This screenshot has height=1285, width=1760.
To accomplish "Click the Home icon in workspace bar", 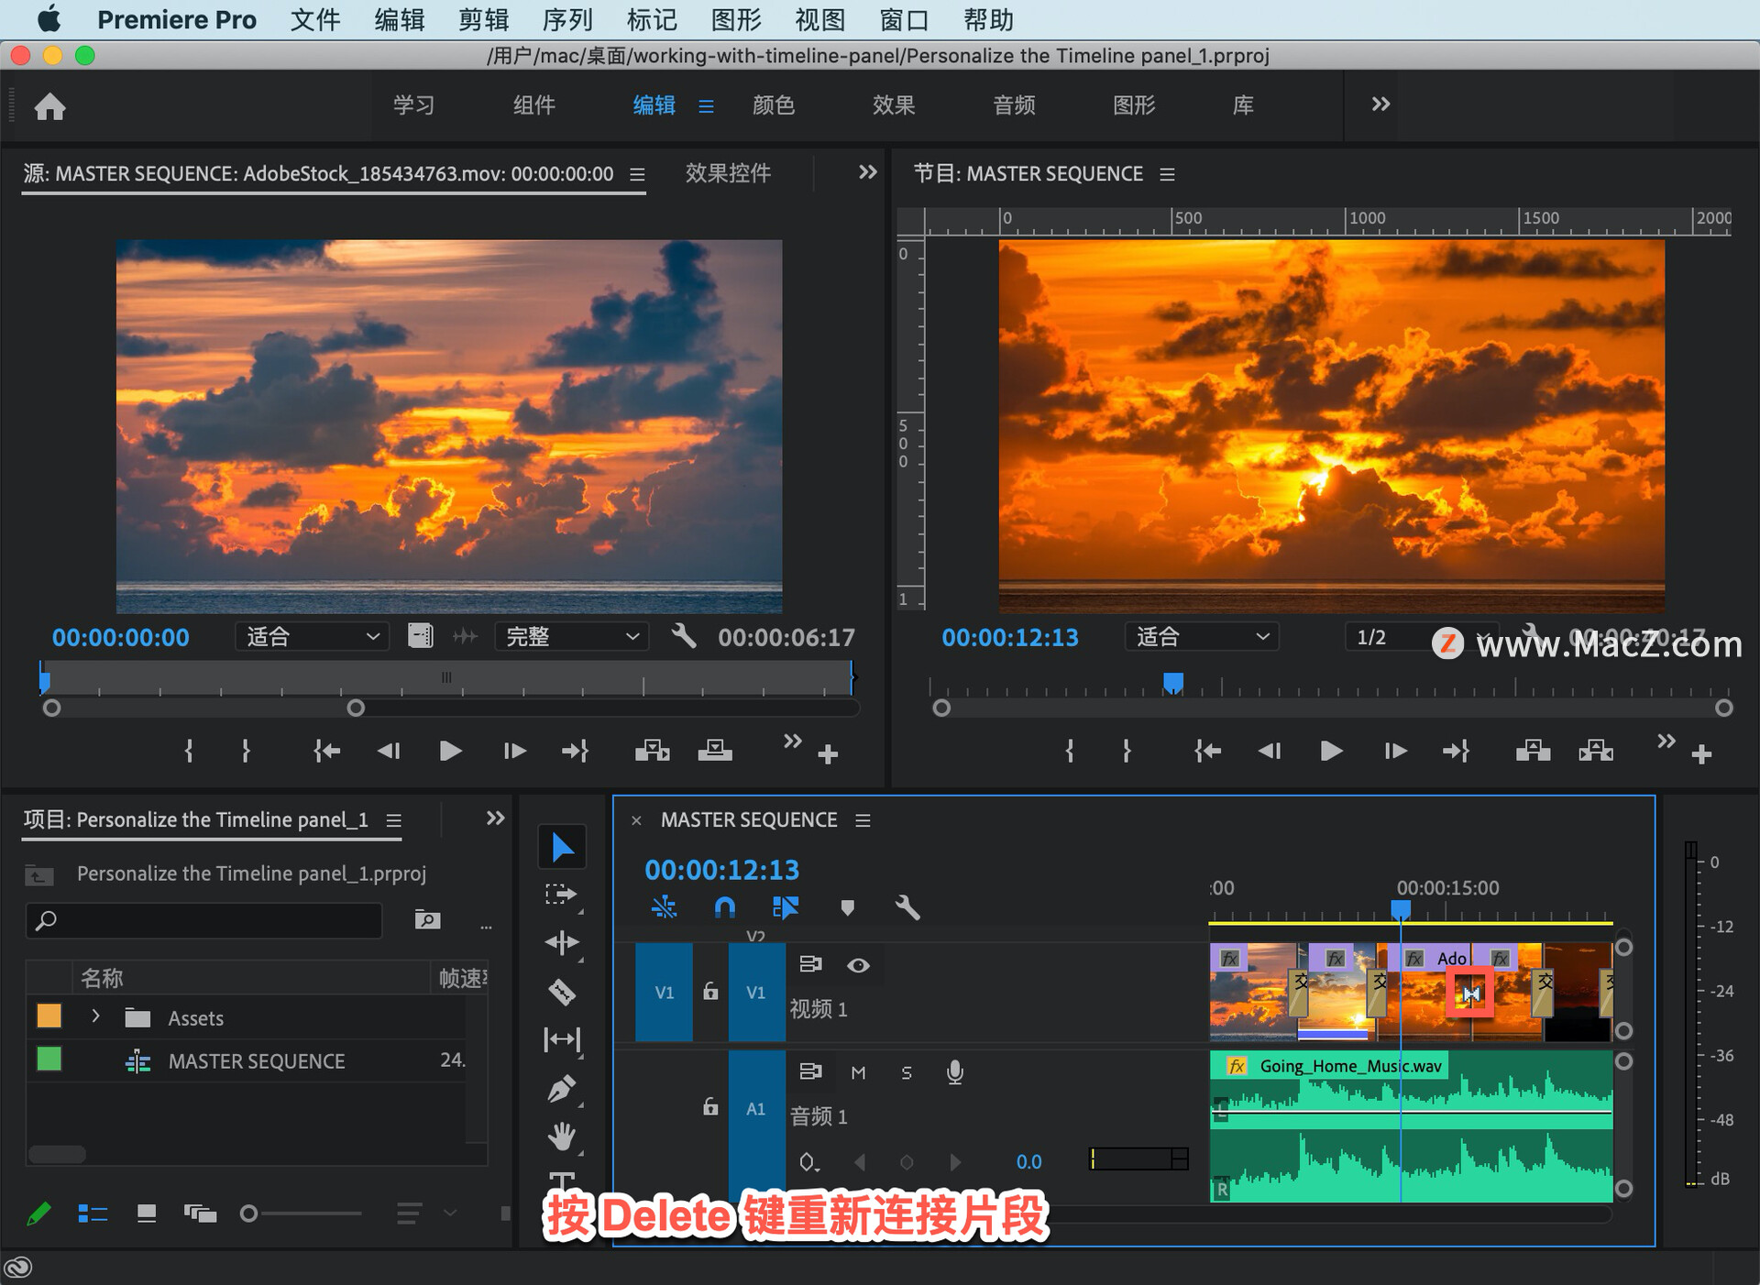I will click(x=50, y=106).
